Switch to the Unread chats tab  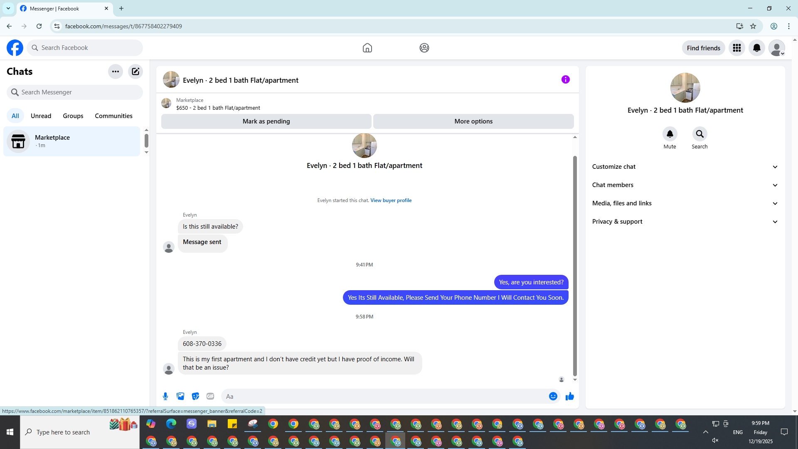(41, 116)
